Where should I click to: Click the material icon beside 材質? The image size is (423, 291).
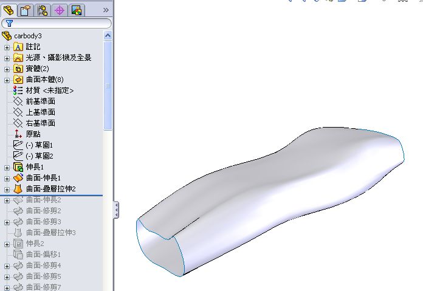point(18,91)
